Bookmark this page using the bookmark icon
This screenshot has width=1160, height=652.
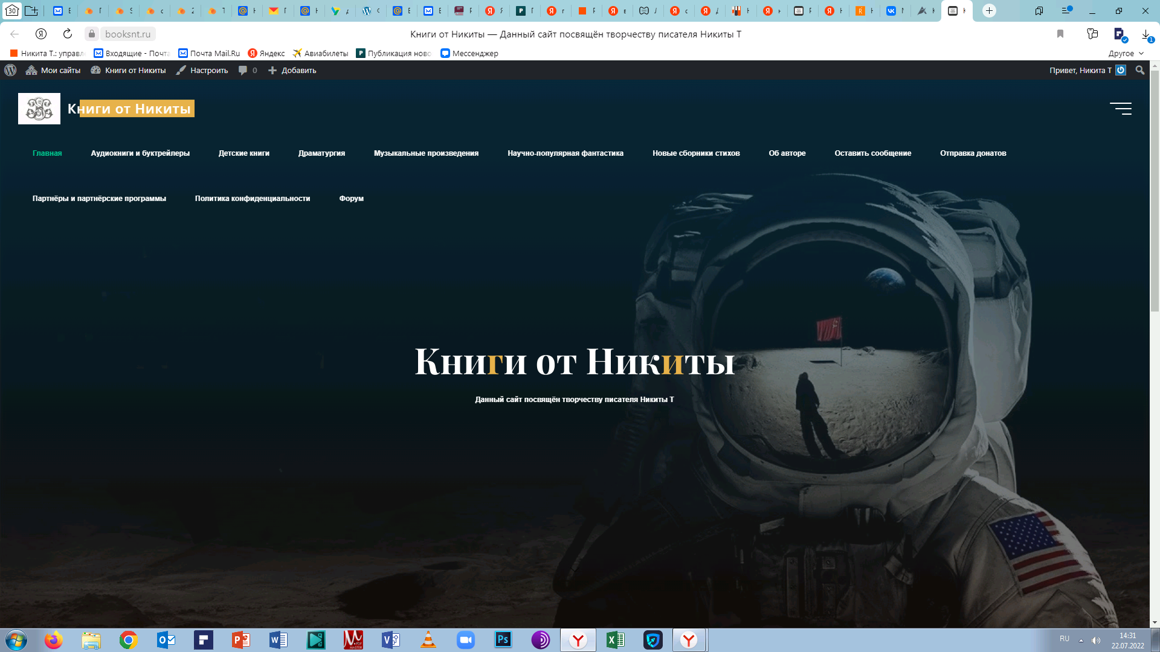click(x=1060, y=34)
